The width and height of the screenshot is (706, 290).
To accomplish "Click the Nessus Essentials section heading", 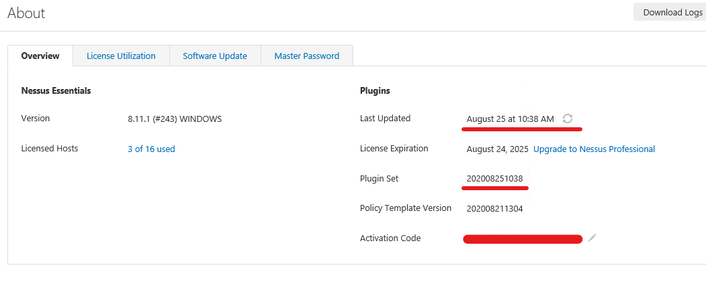I will pyautogui.click(x=56, y=90).
